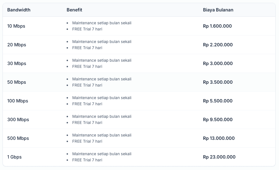Click the Rp 2.200.000 monthly price
The width and height of the screenshot is (279, 170).
tap(218, 45)
